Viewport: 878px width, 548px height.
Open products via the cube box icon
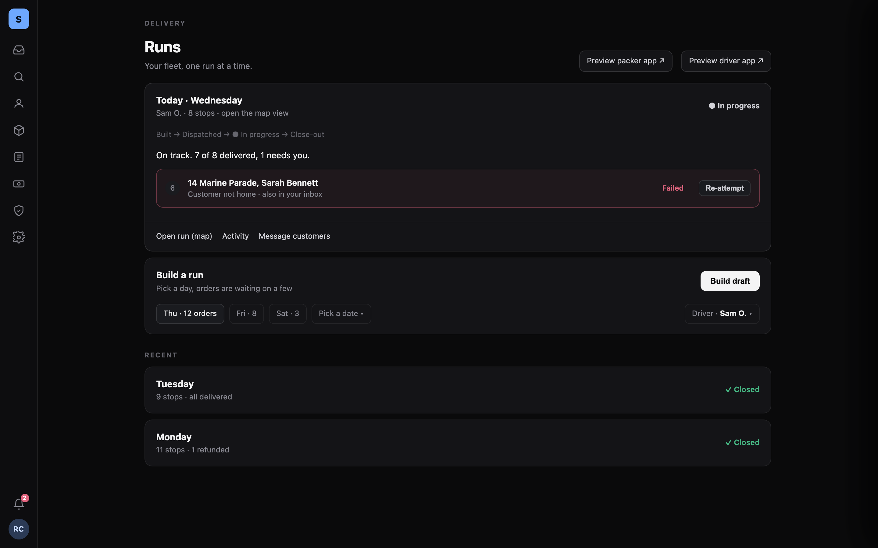pyautogui.click(x=19, y=131)
